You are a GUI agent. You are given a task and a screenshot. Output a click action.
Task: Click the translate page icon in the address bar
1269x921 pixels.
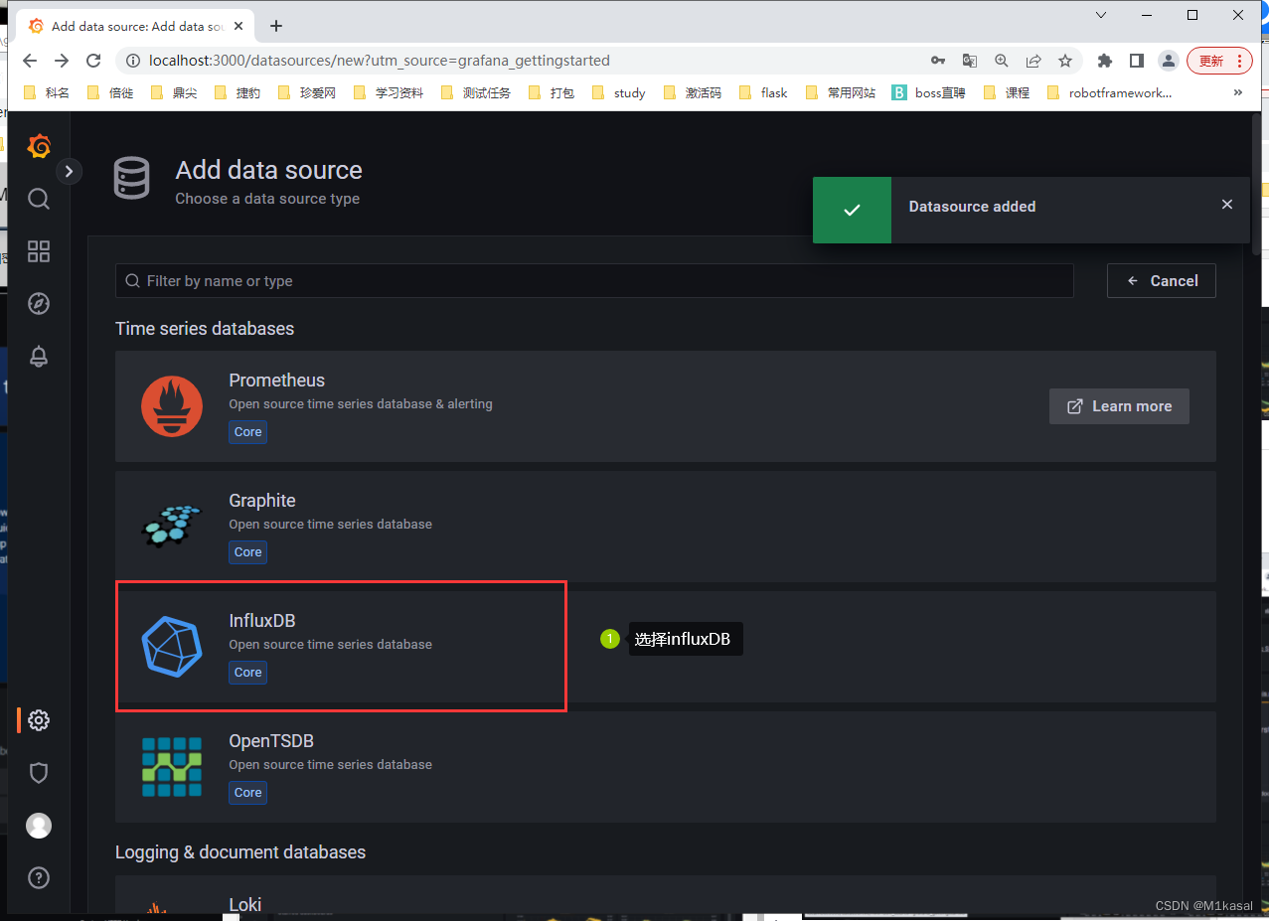tap(970, 61)
